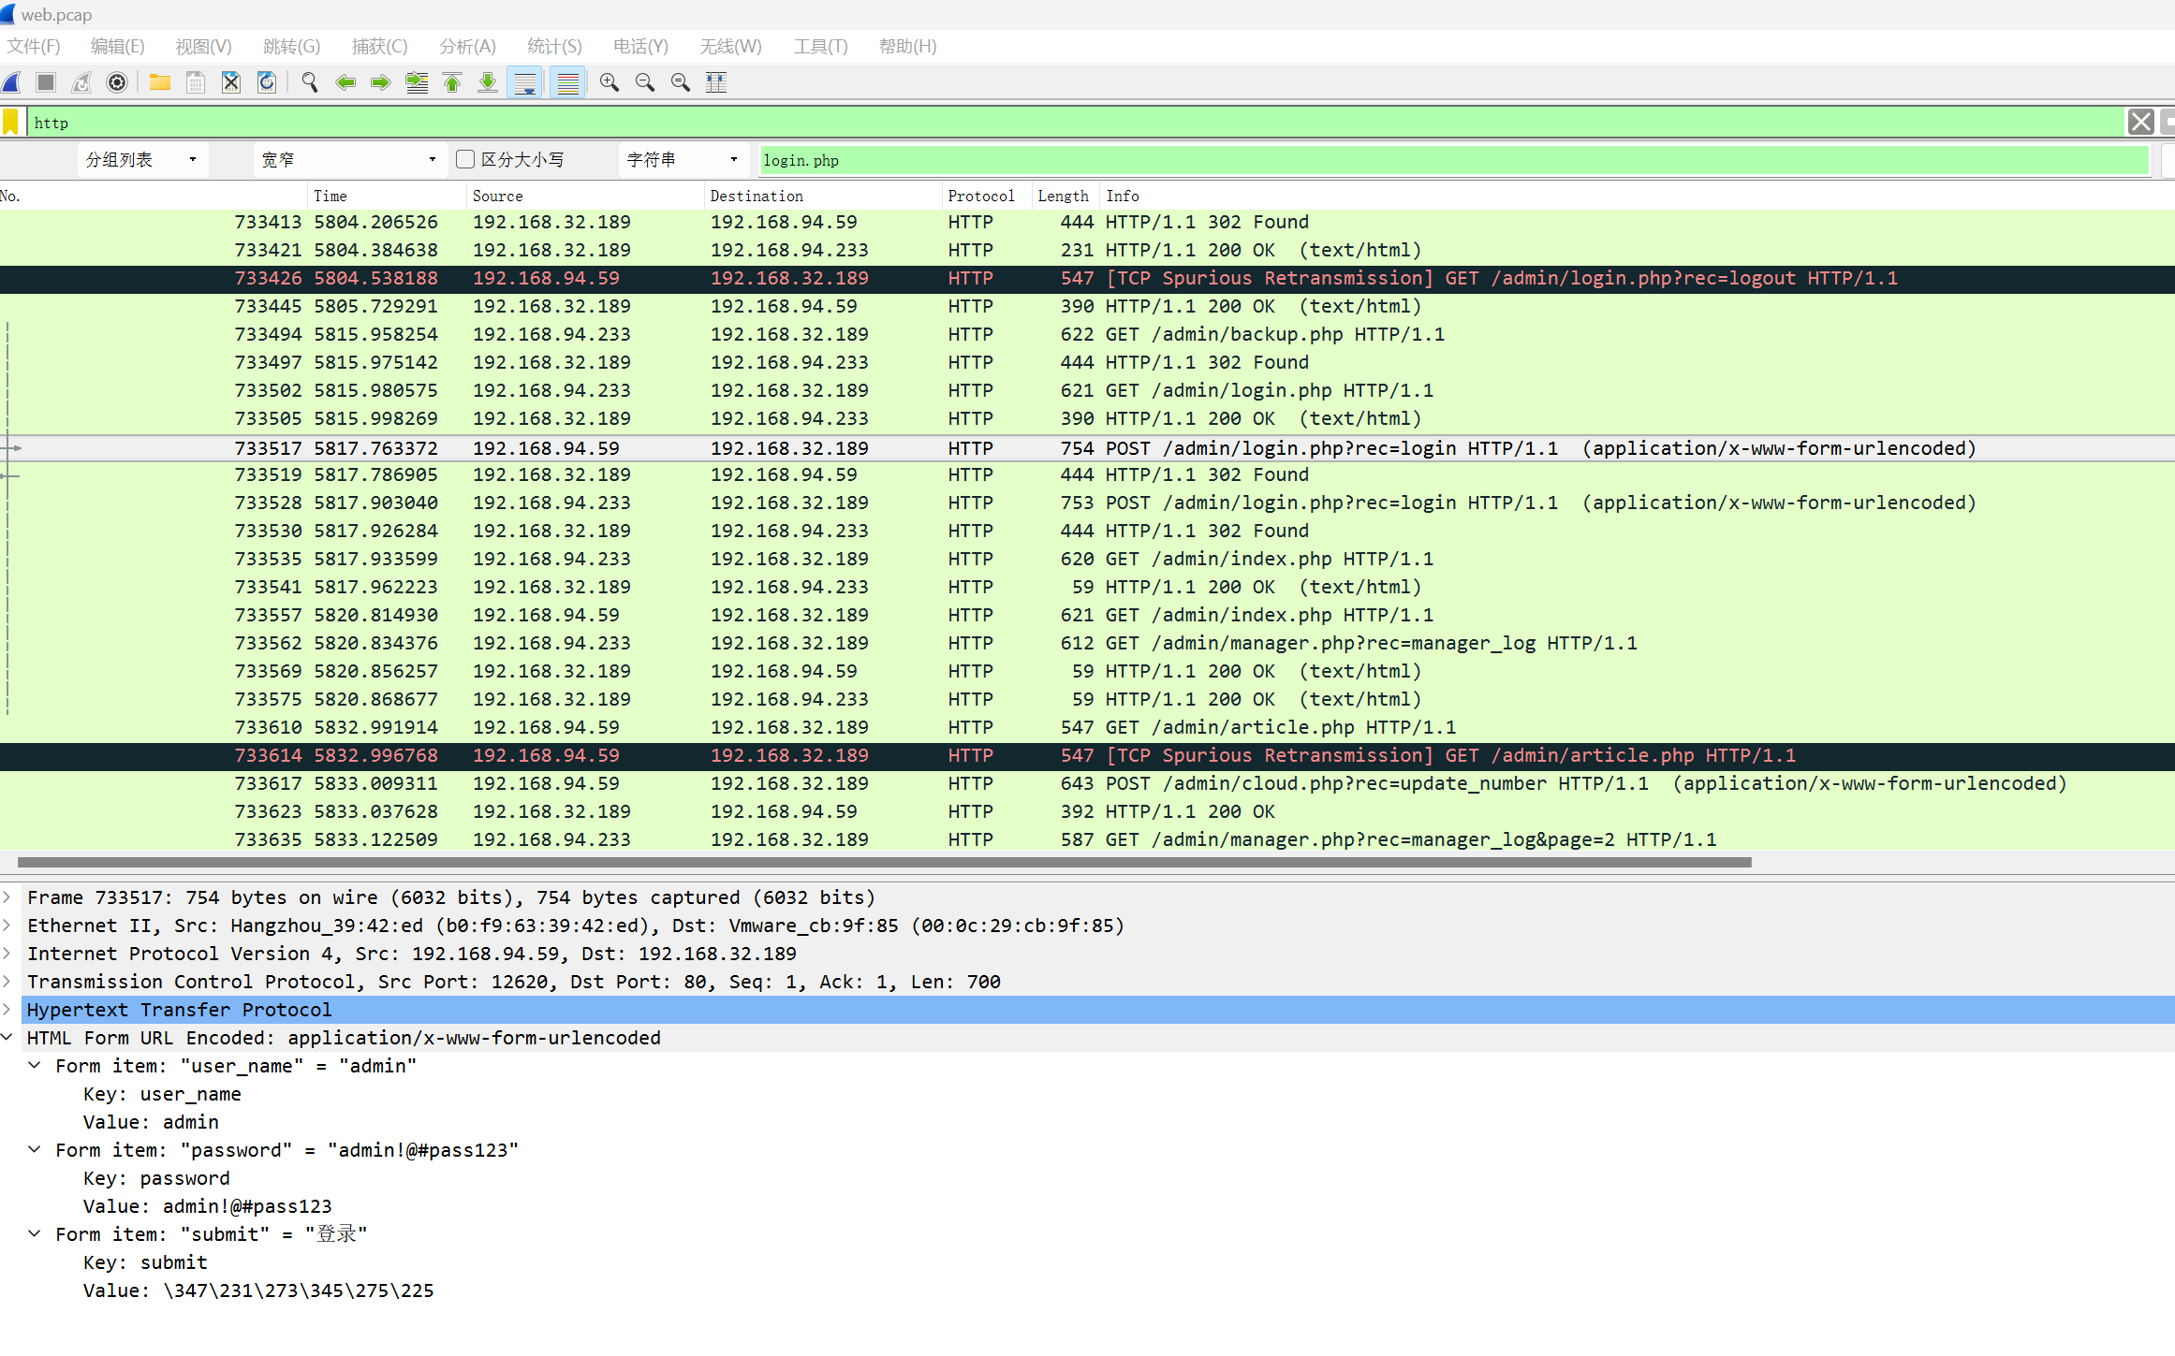Enable the 区分大小写 checkbox
The width and height of the screenshot is (2175, 1356).
pos(465,160)
